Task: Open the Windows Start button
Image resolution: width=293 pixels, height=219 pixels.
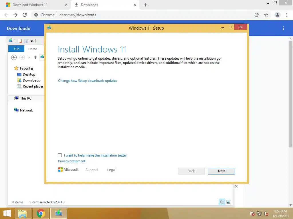Action: click(7, 213)
